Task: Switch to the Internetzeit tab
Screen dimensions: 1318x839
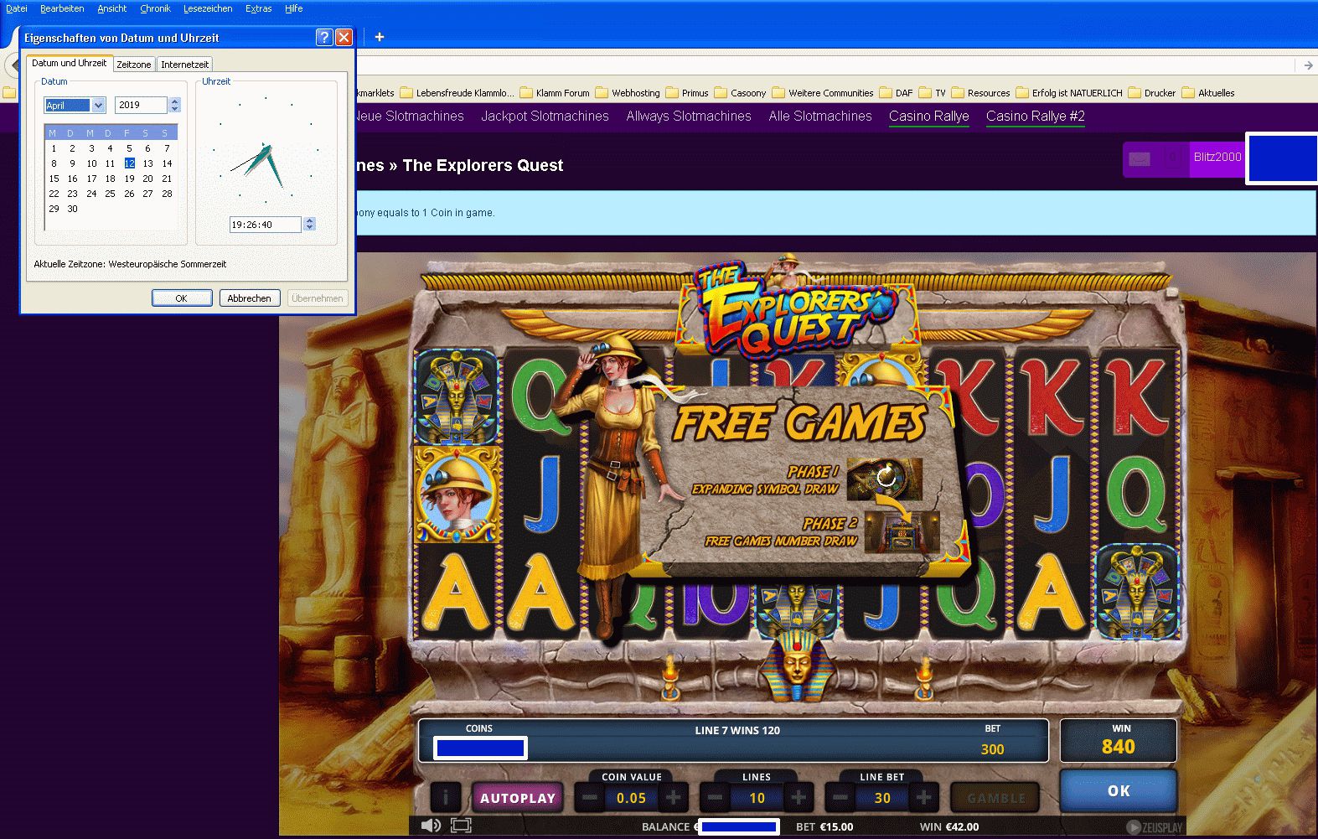Action: [184, 65]
